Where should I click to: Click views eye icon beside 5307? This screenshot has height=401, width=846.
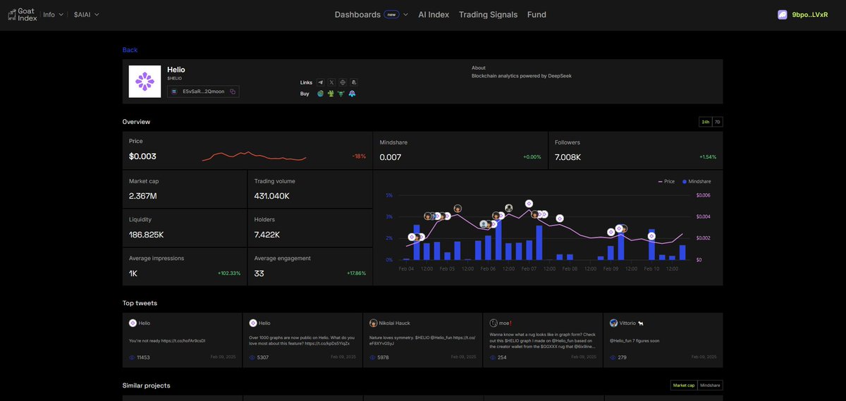252,357
